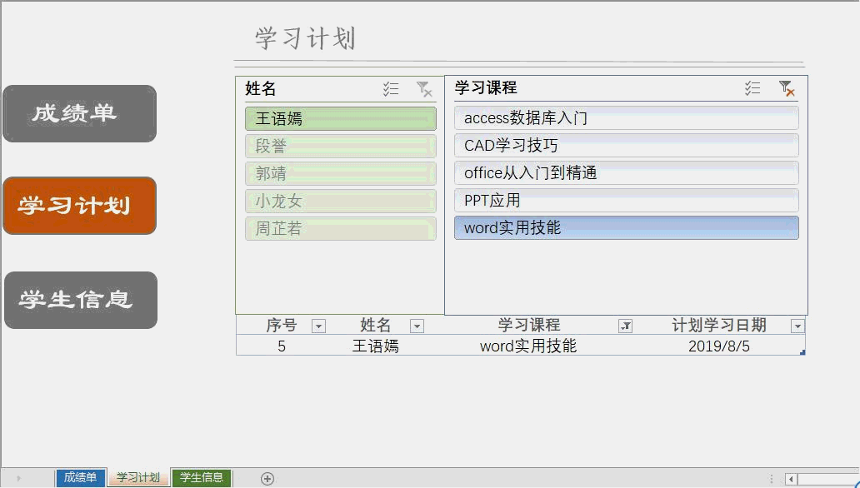
Task: Click the gray 成绩单 navigation button
Action: [79, 113]
